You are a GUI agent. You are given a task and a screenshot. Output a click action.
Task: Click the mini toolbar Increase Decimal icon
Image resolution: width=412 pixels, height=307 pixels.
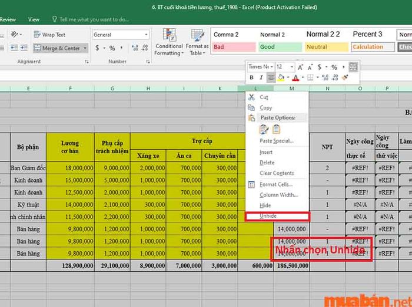[x=325, y=77]
